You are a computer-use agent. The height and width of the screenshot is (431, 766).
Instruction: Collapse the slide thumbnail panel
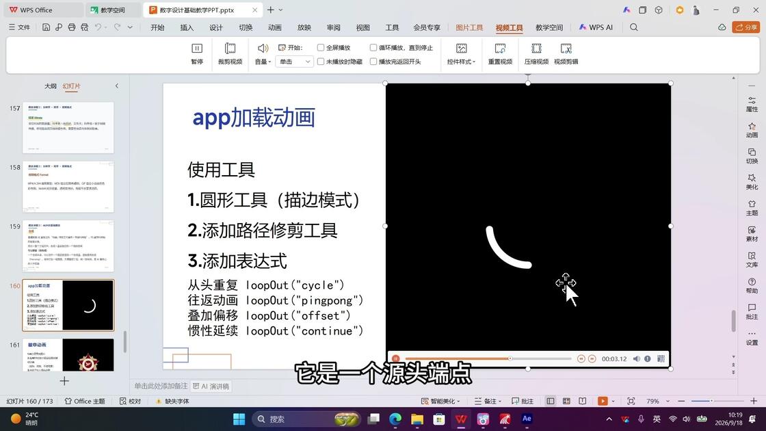coord(117,86)
